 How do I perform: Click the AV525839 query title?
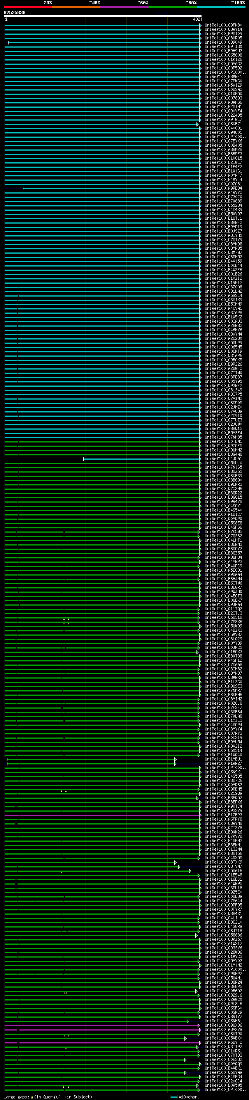[x=14, y=12]
